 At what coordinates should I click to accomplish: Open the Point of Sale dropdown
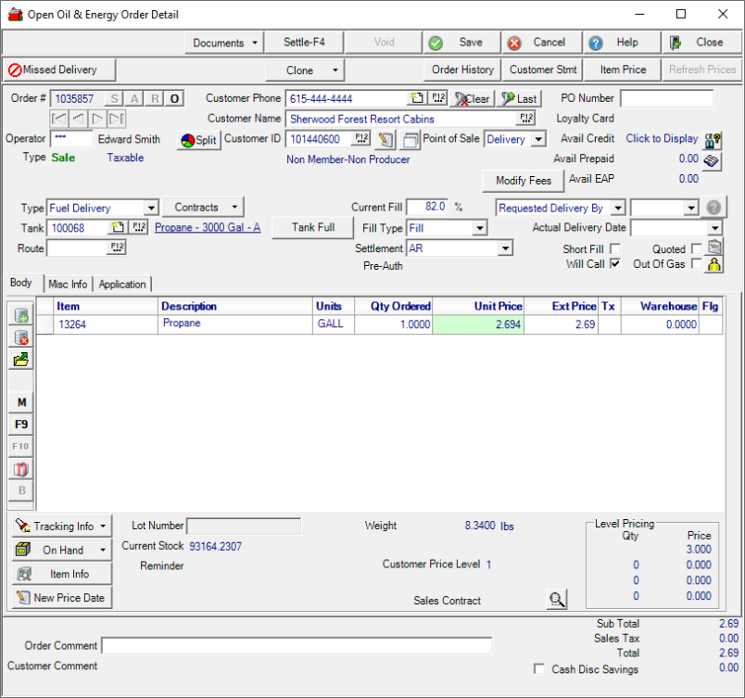539,139
